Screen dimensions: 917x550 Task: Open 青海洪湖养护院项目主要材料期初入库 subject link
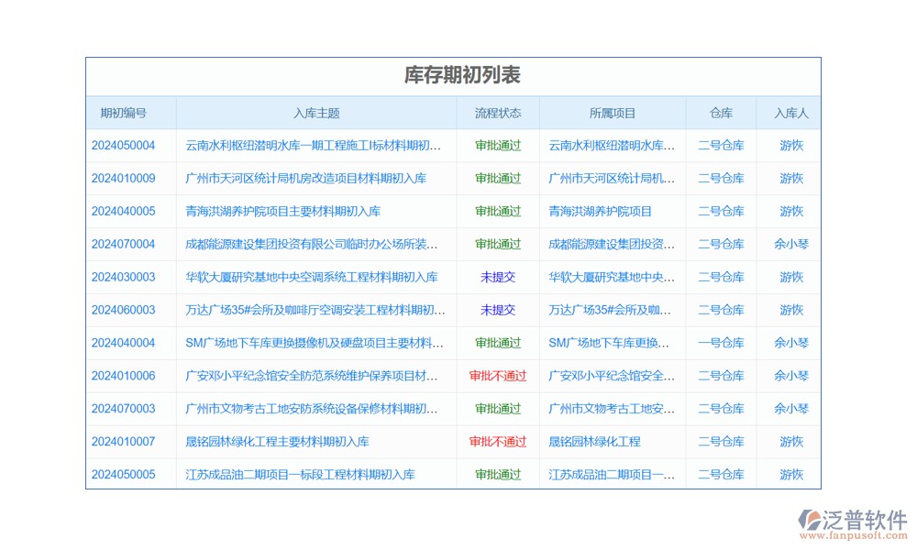pyautogui.click(x=282, y=212)
